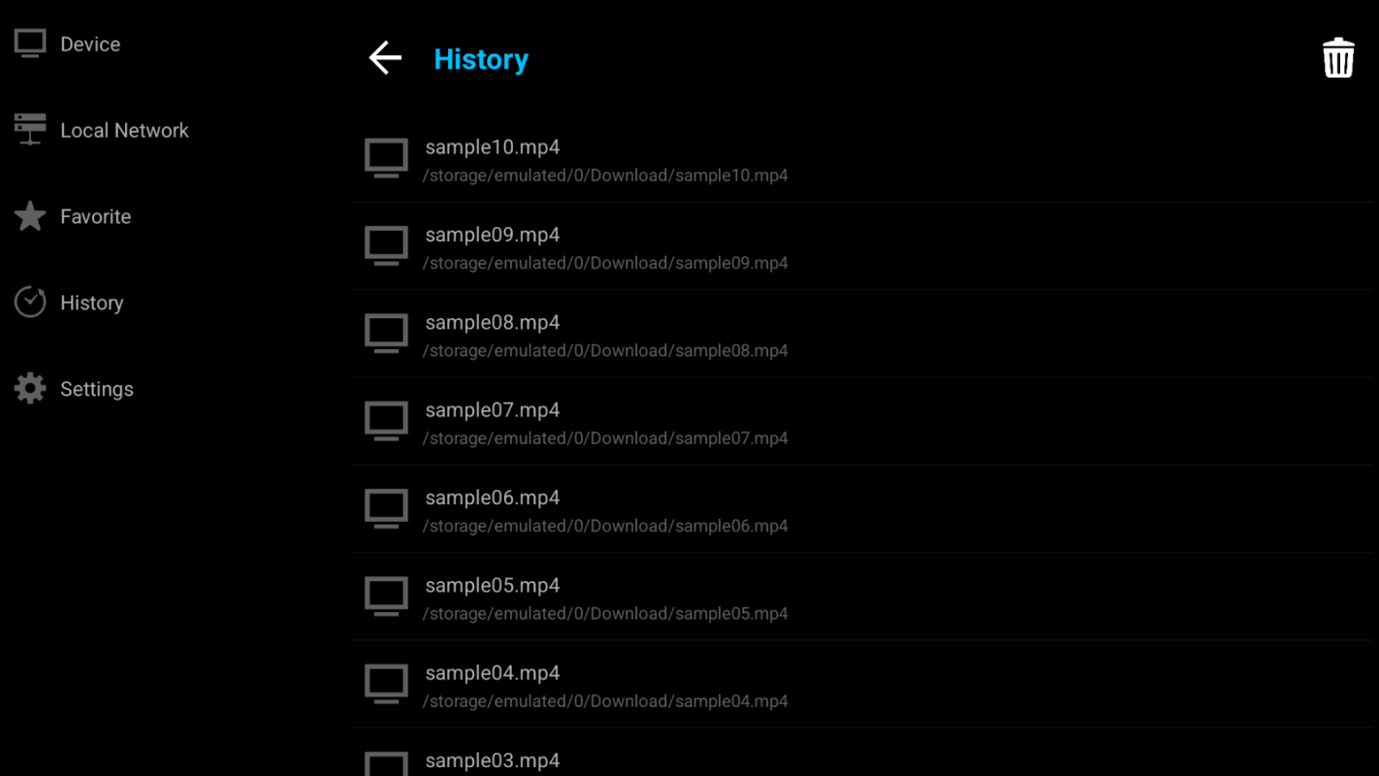This screenshot has width=1379, height=776.
Task: Play sample09.mp4 from the history list
Action: (493, 236)
